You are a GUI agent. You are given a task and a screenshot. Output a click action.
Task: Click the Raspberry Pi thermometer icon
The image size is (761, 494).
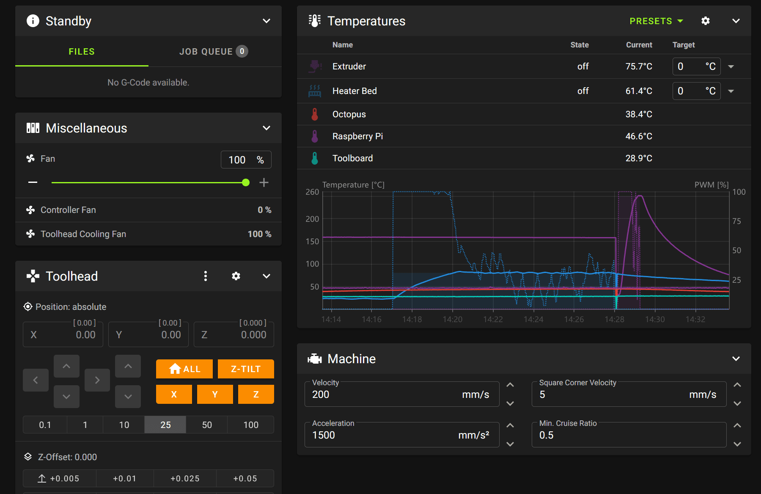click(315, 136)
